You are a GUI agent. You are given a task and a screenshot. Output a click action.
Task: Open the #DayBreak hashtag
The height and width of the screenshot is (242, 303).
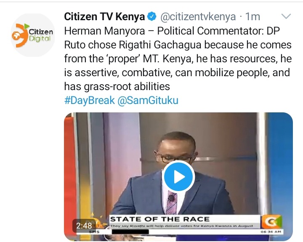point(90,100)
